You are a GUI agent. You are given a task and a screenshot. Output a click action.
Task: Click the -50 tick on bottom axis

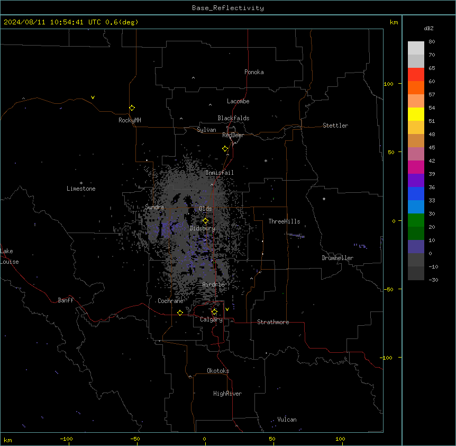[x=135, y=439]
